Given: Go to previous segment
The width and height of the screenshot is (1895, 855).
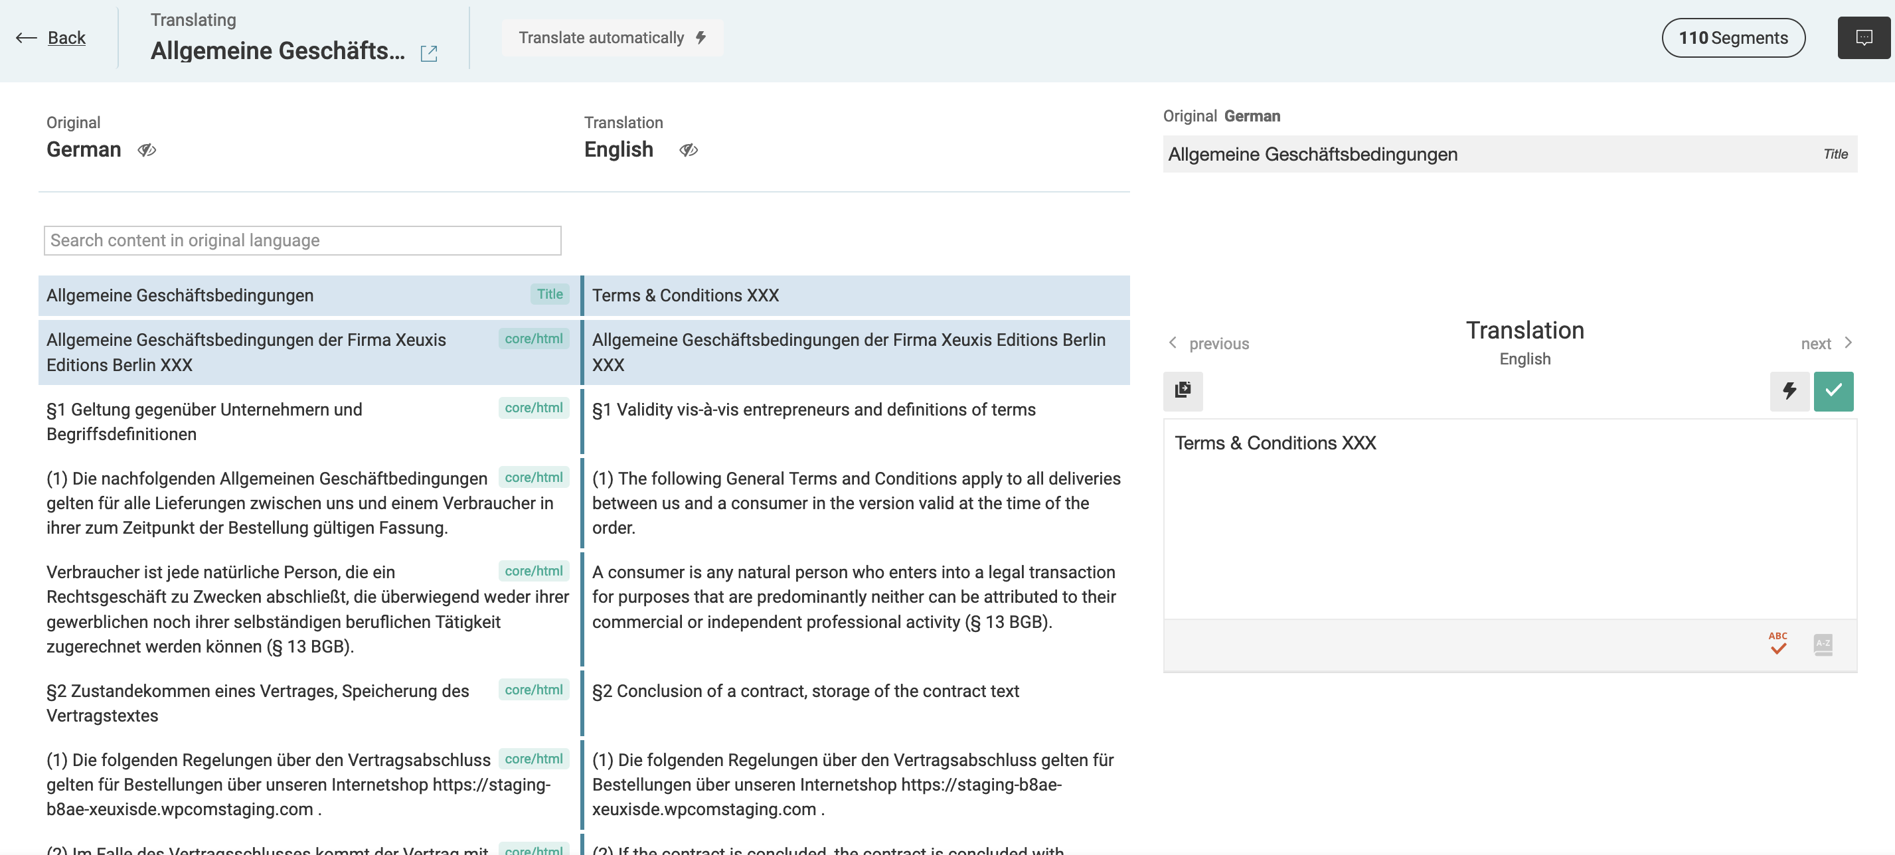Looking at the screenshot, I should (1218, 343).
